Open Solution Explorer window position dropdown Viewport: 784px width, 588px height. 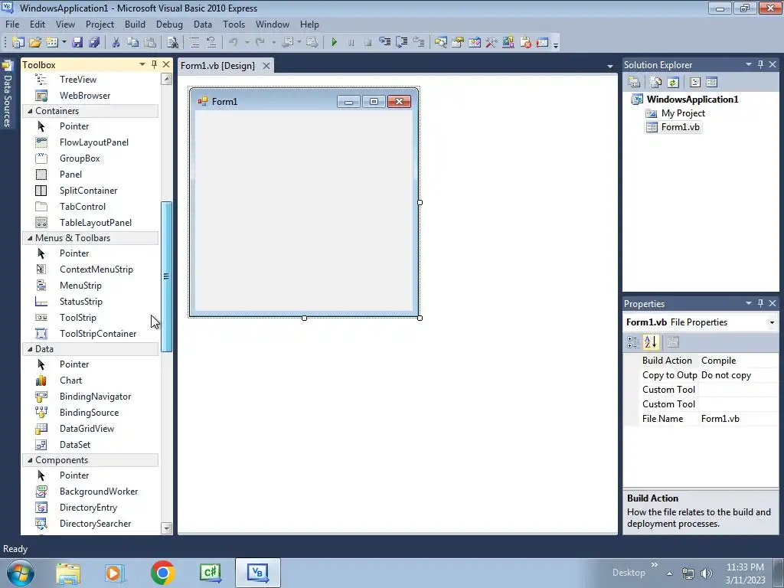click(x=749, y=64)
